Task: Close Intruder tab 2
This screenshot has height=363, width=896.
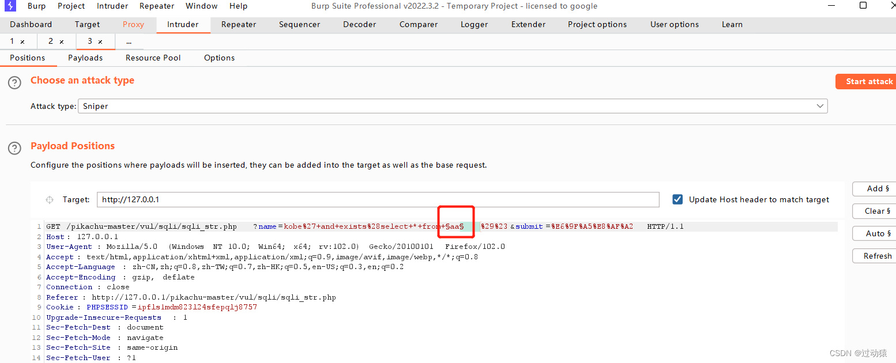Action: pyautogui.click(x=62, y=42)
